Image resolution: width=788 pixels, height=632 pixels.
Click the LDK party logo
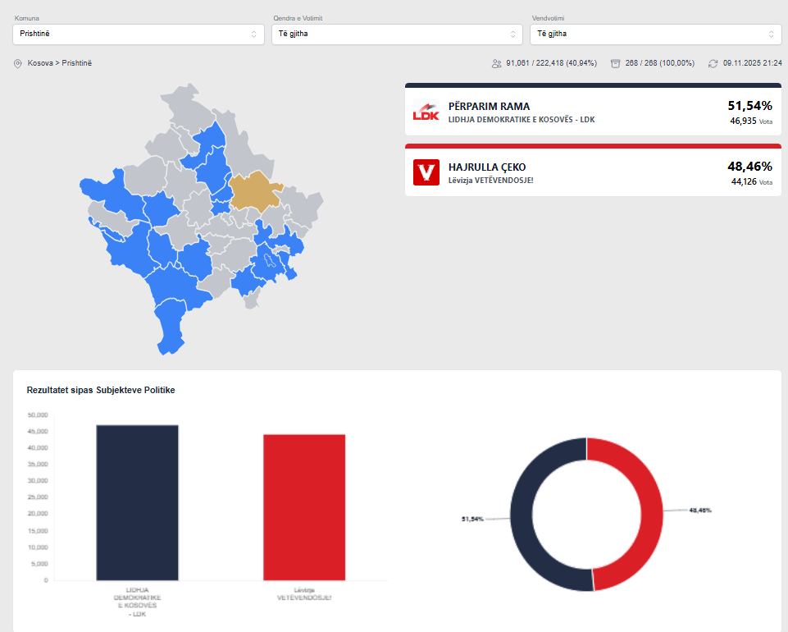click(x=426, y=112)
